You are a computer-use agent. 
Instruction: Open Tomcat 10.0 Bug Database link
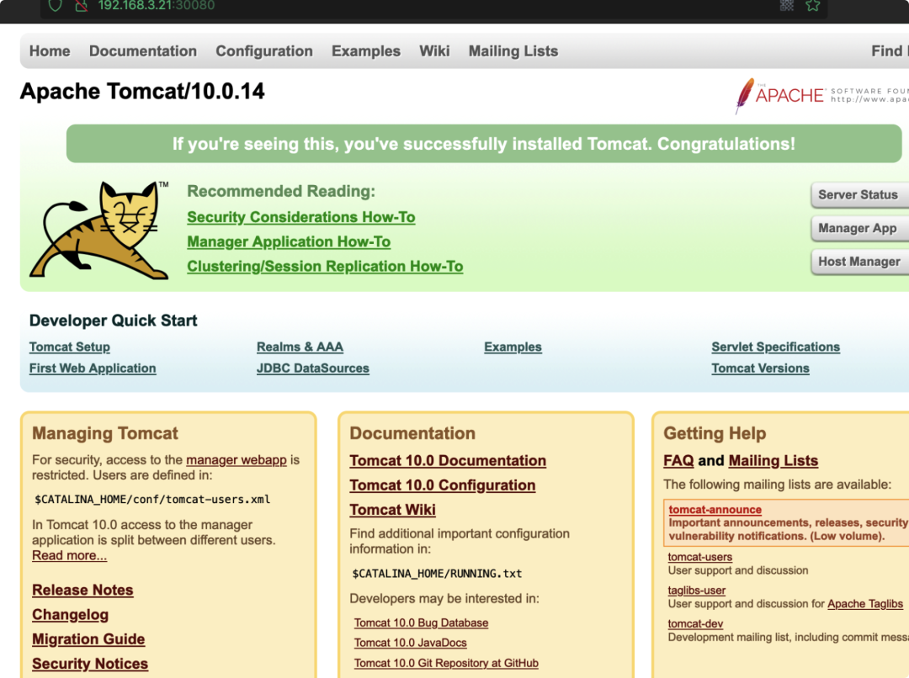coord(422,623)
